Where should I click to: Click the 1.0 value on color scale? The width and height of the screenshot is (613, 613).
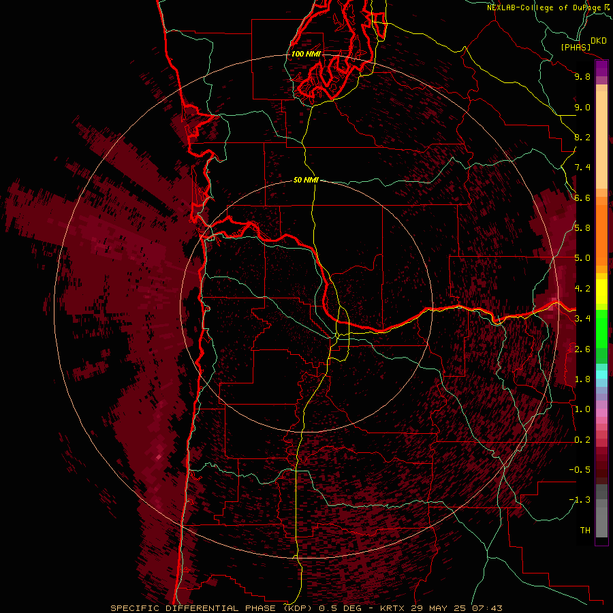(x=582, y=409)
